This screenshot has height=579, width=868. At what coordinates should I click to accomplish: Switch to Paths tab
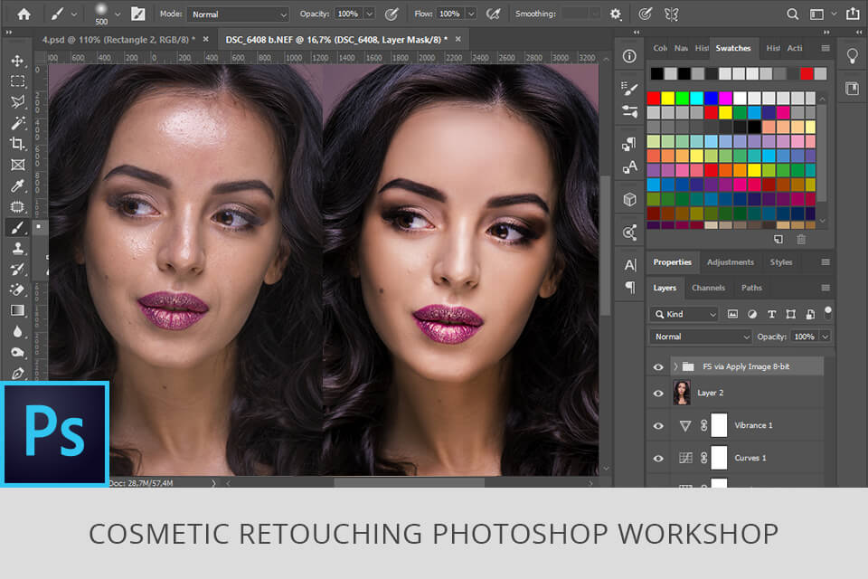751,288
